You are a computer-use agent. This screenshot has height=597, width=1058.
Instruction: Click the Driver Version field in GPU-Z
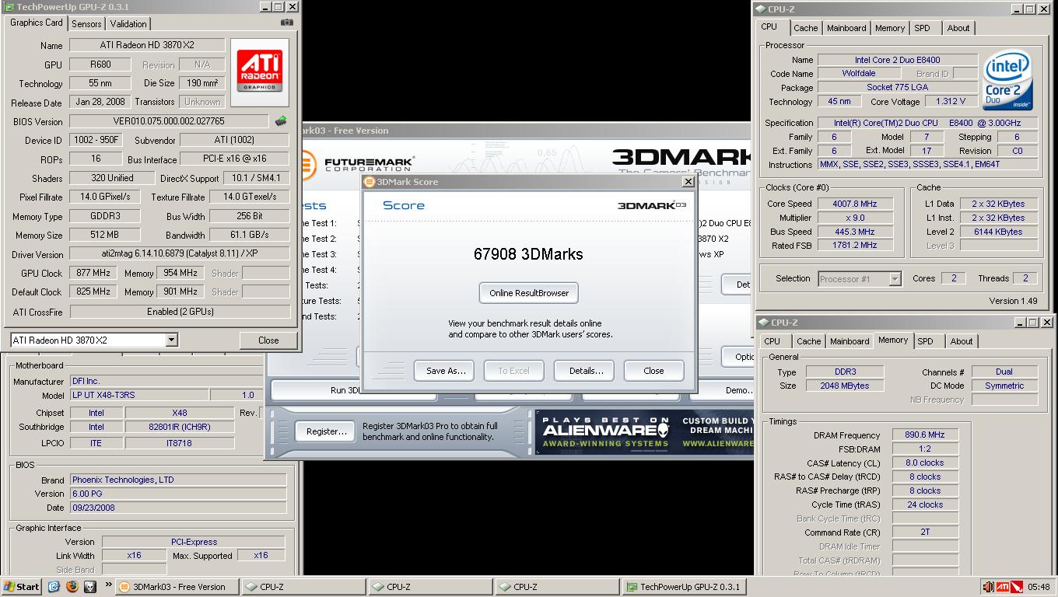(x=180, y=254)
